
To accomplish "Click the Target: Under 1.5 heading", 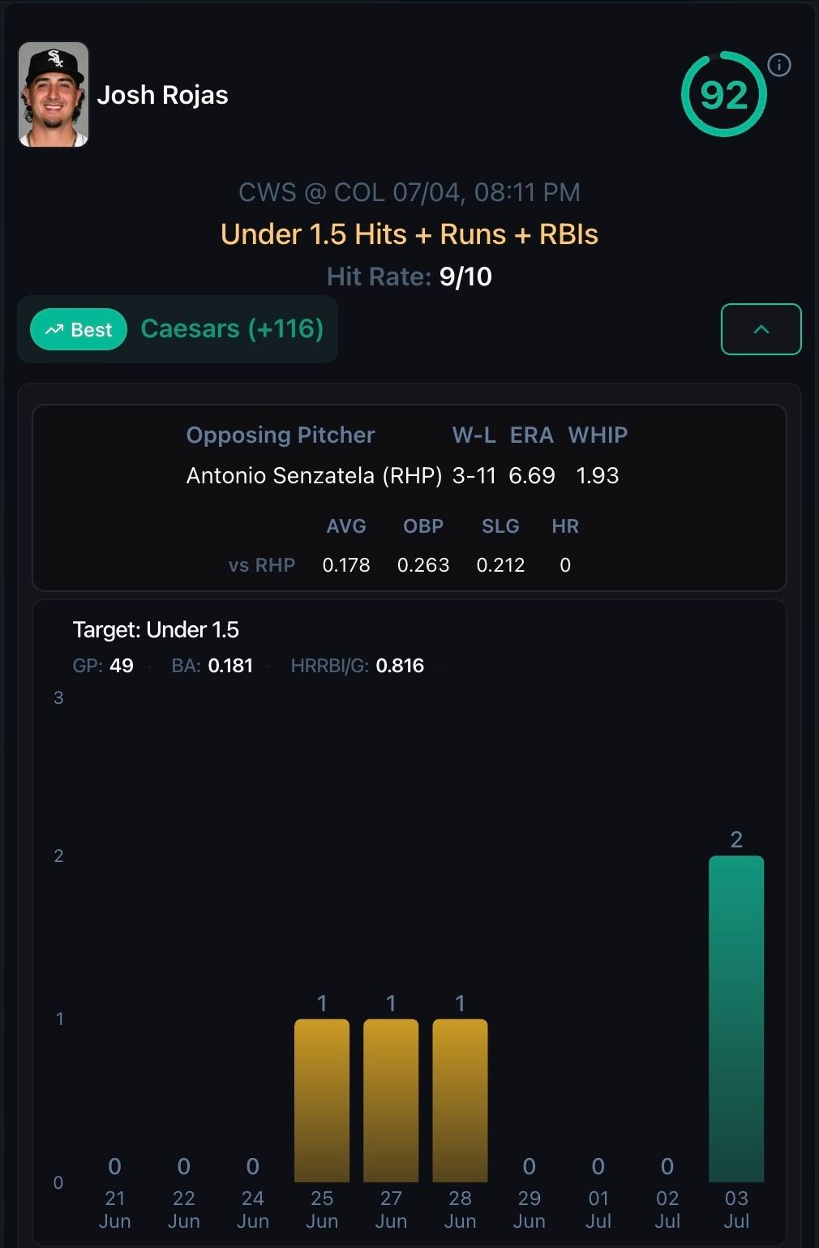I will (x=156, y=630).
